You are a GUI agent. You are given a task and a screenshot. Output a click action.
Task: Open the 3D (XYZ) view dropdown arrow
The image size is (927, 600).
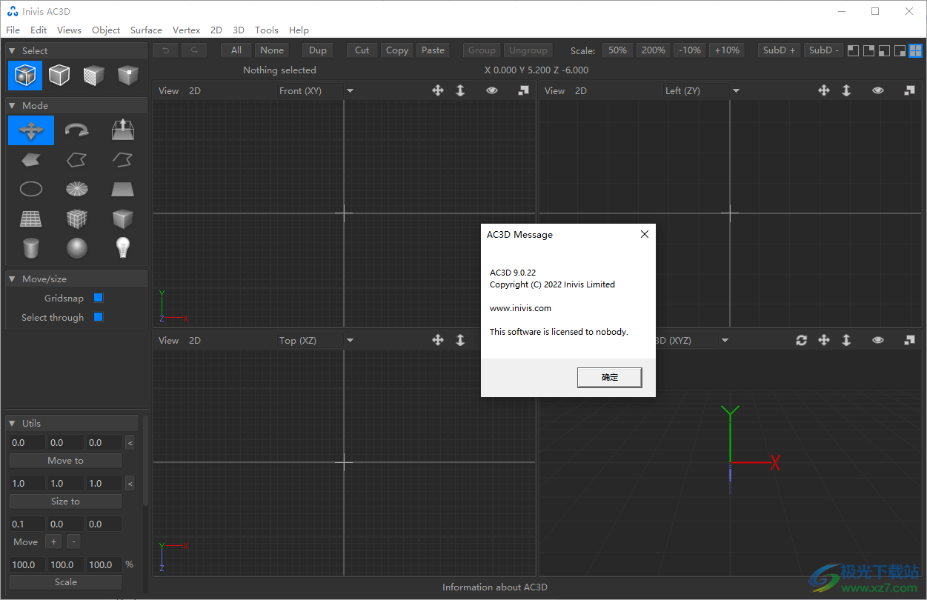click(x=725, y=340)
